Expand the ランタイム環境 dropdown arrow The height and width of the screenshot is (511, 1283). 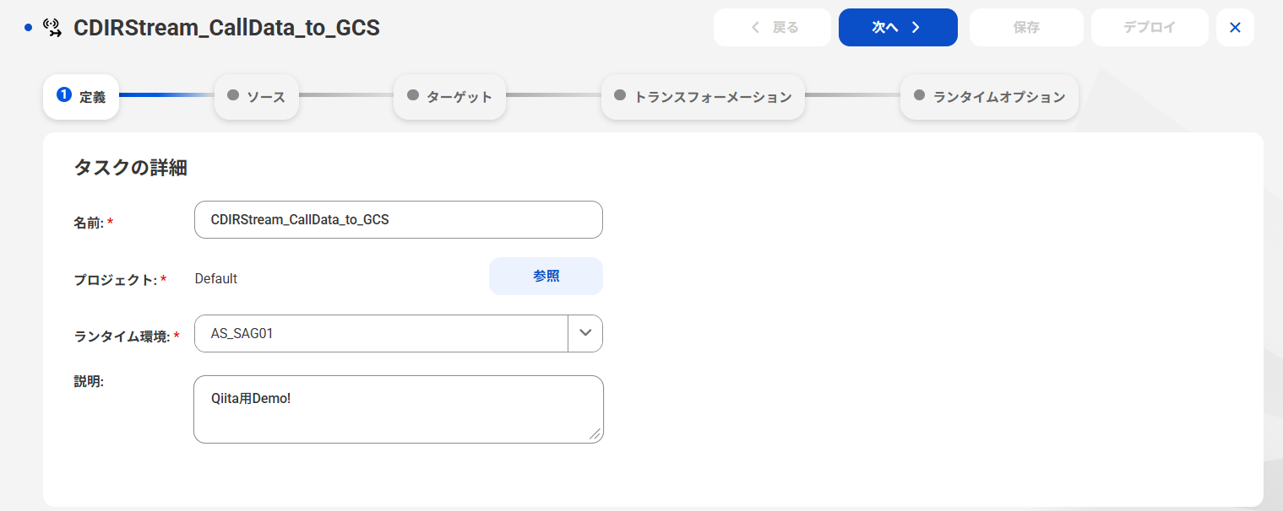click(x=585, y=333)
